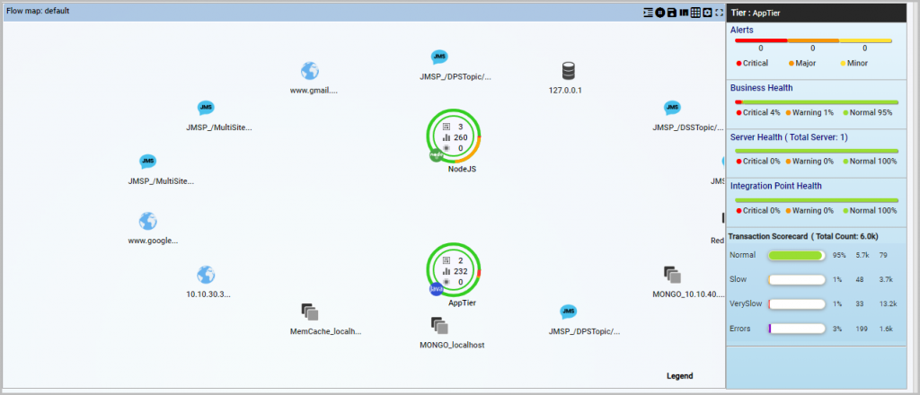
Task: Select the JMSP_/DSSTopic JMS node
Action: (x=672, y=108)
